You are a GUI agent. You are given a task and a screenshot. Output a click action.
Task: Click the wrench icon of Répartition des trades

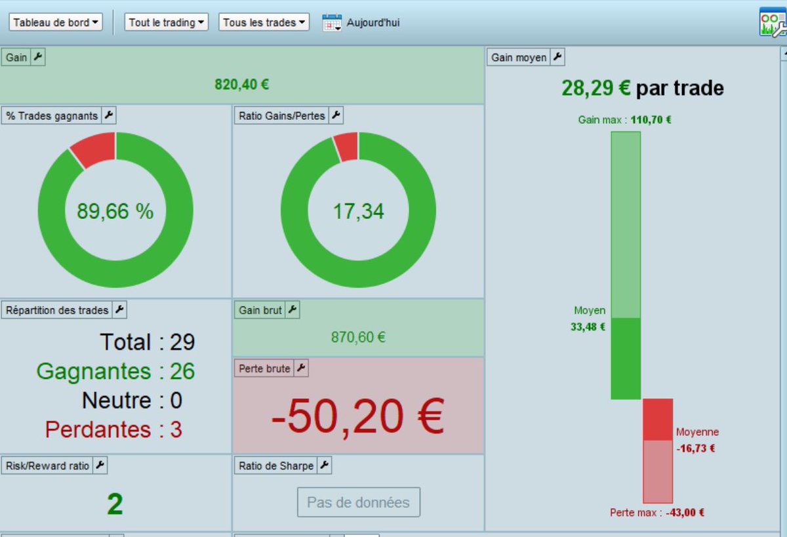click(x=120, y=310)
